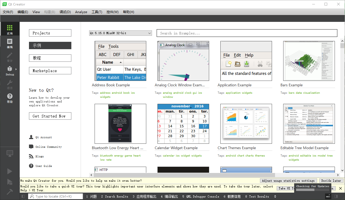The width and height of the screenshot is (345, 200).
Task: Click the Projects button on Welcome page
Action: click(x=50, y=33)
